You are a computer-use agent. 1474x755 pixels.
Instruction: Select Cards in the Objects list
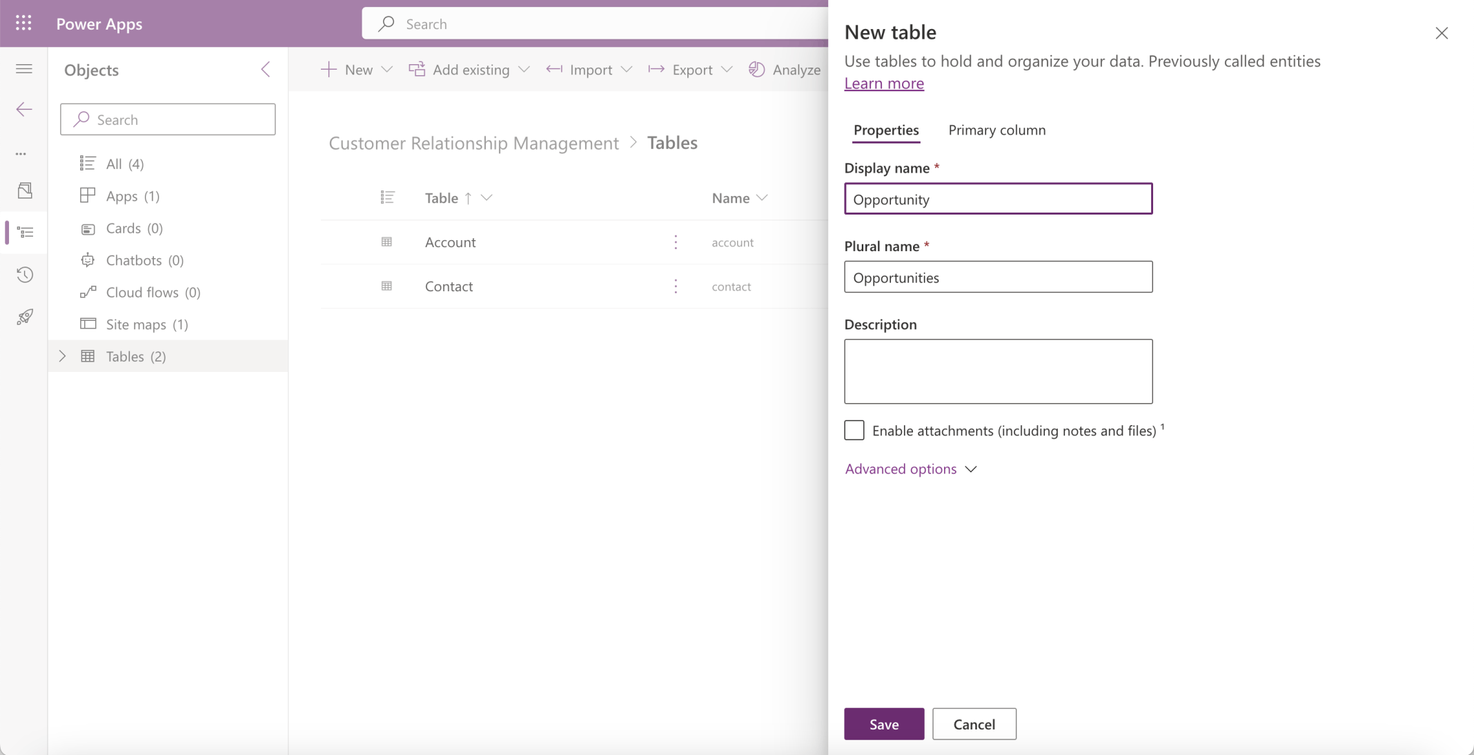124,228
